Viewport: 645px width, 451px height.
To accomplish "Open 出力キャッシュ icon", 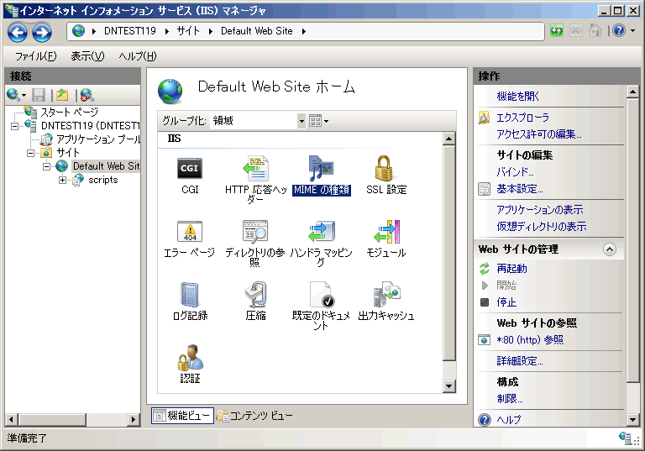I will click(x=386, y=295).
